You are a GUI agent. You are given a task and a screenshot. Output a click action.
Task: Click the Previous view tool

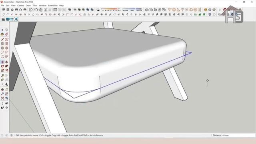click(6, 98)
